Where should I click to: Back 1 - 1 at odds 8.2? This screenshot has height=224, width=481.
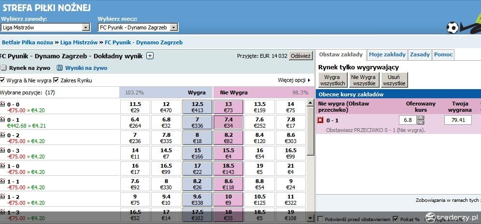coord(197,184)
